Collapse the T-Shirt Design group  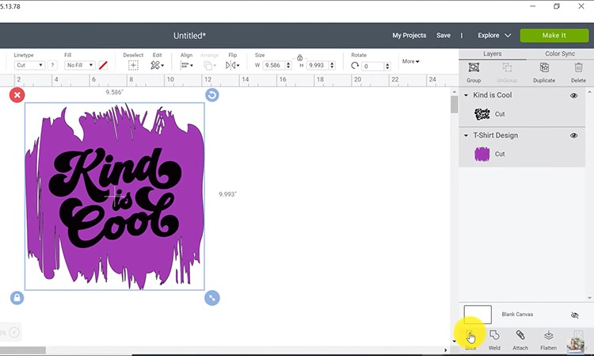tap(466, 136)
